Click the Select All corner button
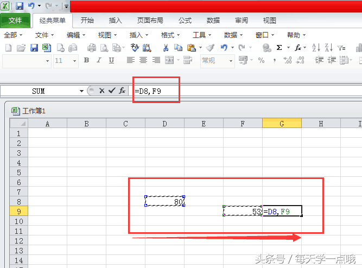Screen dimensions: 362x268 tap(18, 123)
